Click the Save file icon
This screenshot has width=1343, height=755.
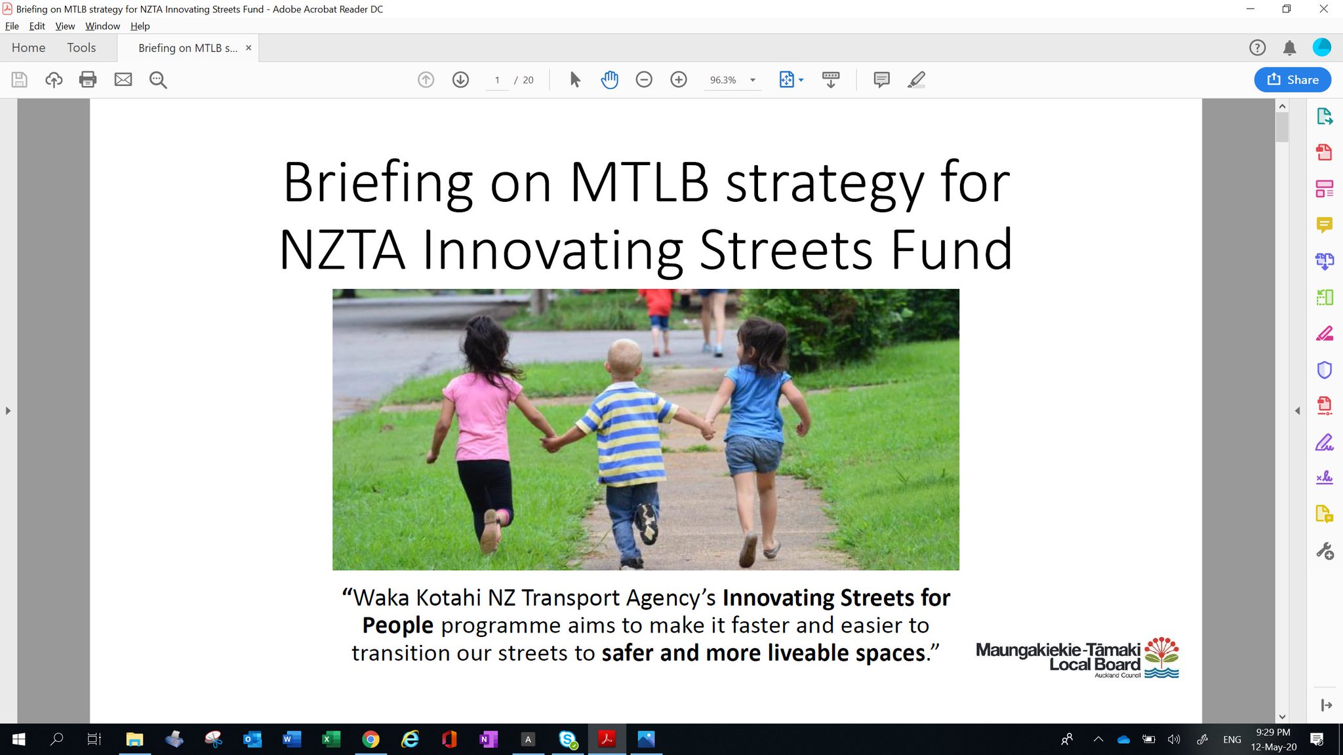[x=20, y=80]
